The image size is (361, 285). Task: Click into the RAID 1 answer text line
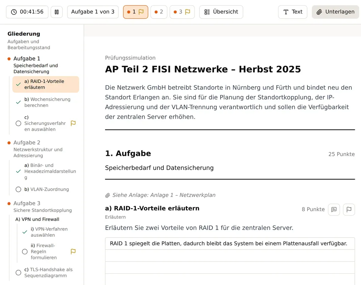(230, 243)
